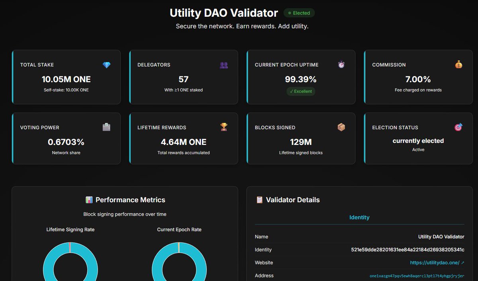Image resolution: width=478 pixels, height=281 pixels.
Task: Click the clock icon on Current Epoch Uptime
Action: 341,64
